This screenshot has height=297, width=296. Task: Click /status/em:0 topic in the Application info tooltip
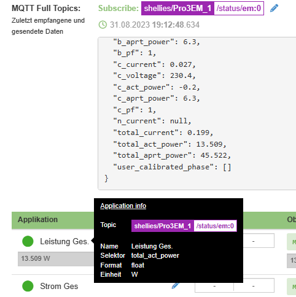(x=215, y=226)
